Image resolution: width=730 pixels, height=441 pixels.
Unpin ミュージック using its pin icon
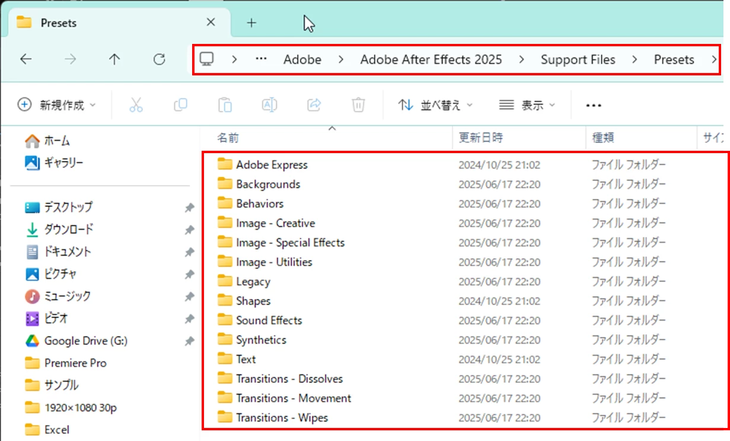tap(189, 296)
